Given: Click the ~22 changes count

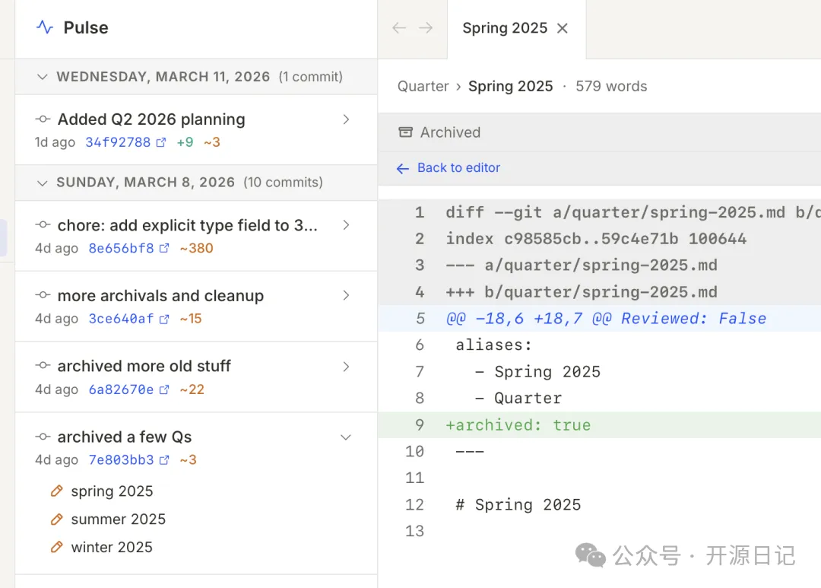Looking at the screenshot, I should 192,390.
